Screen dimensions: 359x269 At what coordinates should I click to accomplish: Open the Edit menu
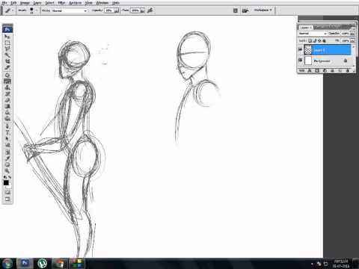tap(13, 3)
